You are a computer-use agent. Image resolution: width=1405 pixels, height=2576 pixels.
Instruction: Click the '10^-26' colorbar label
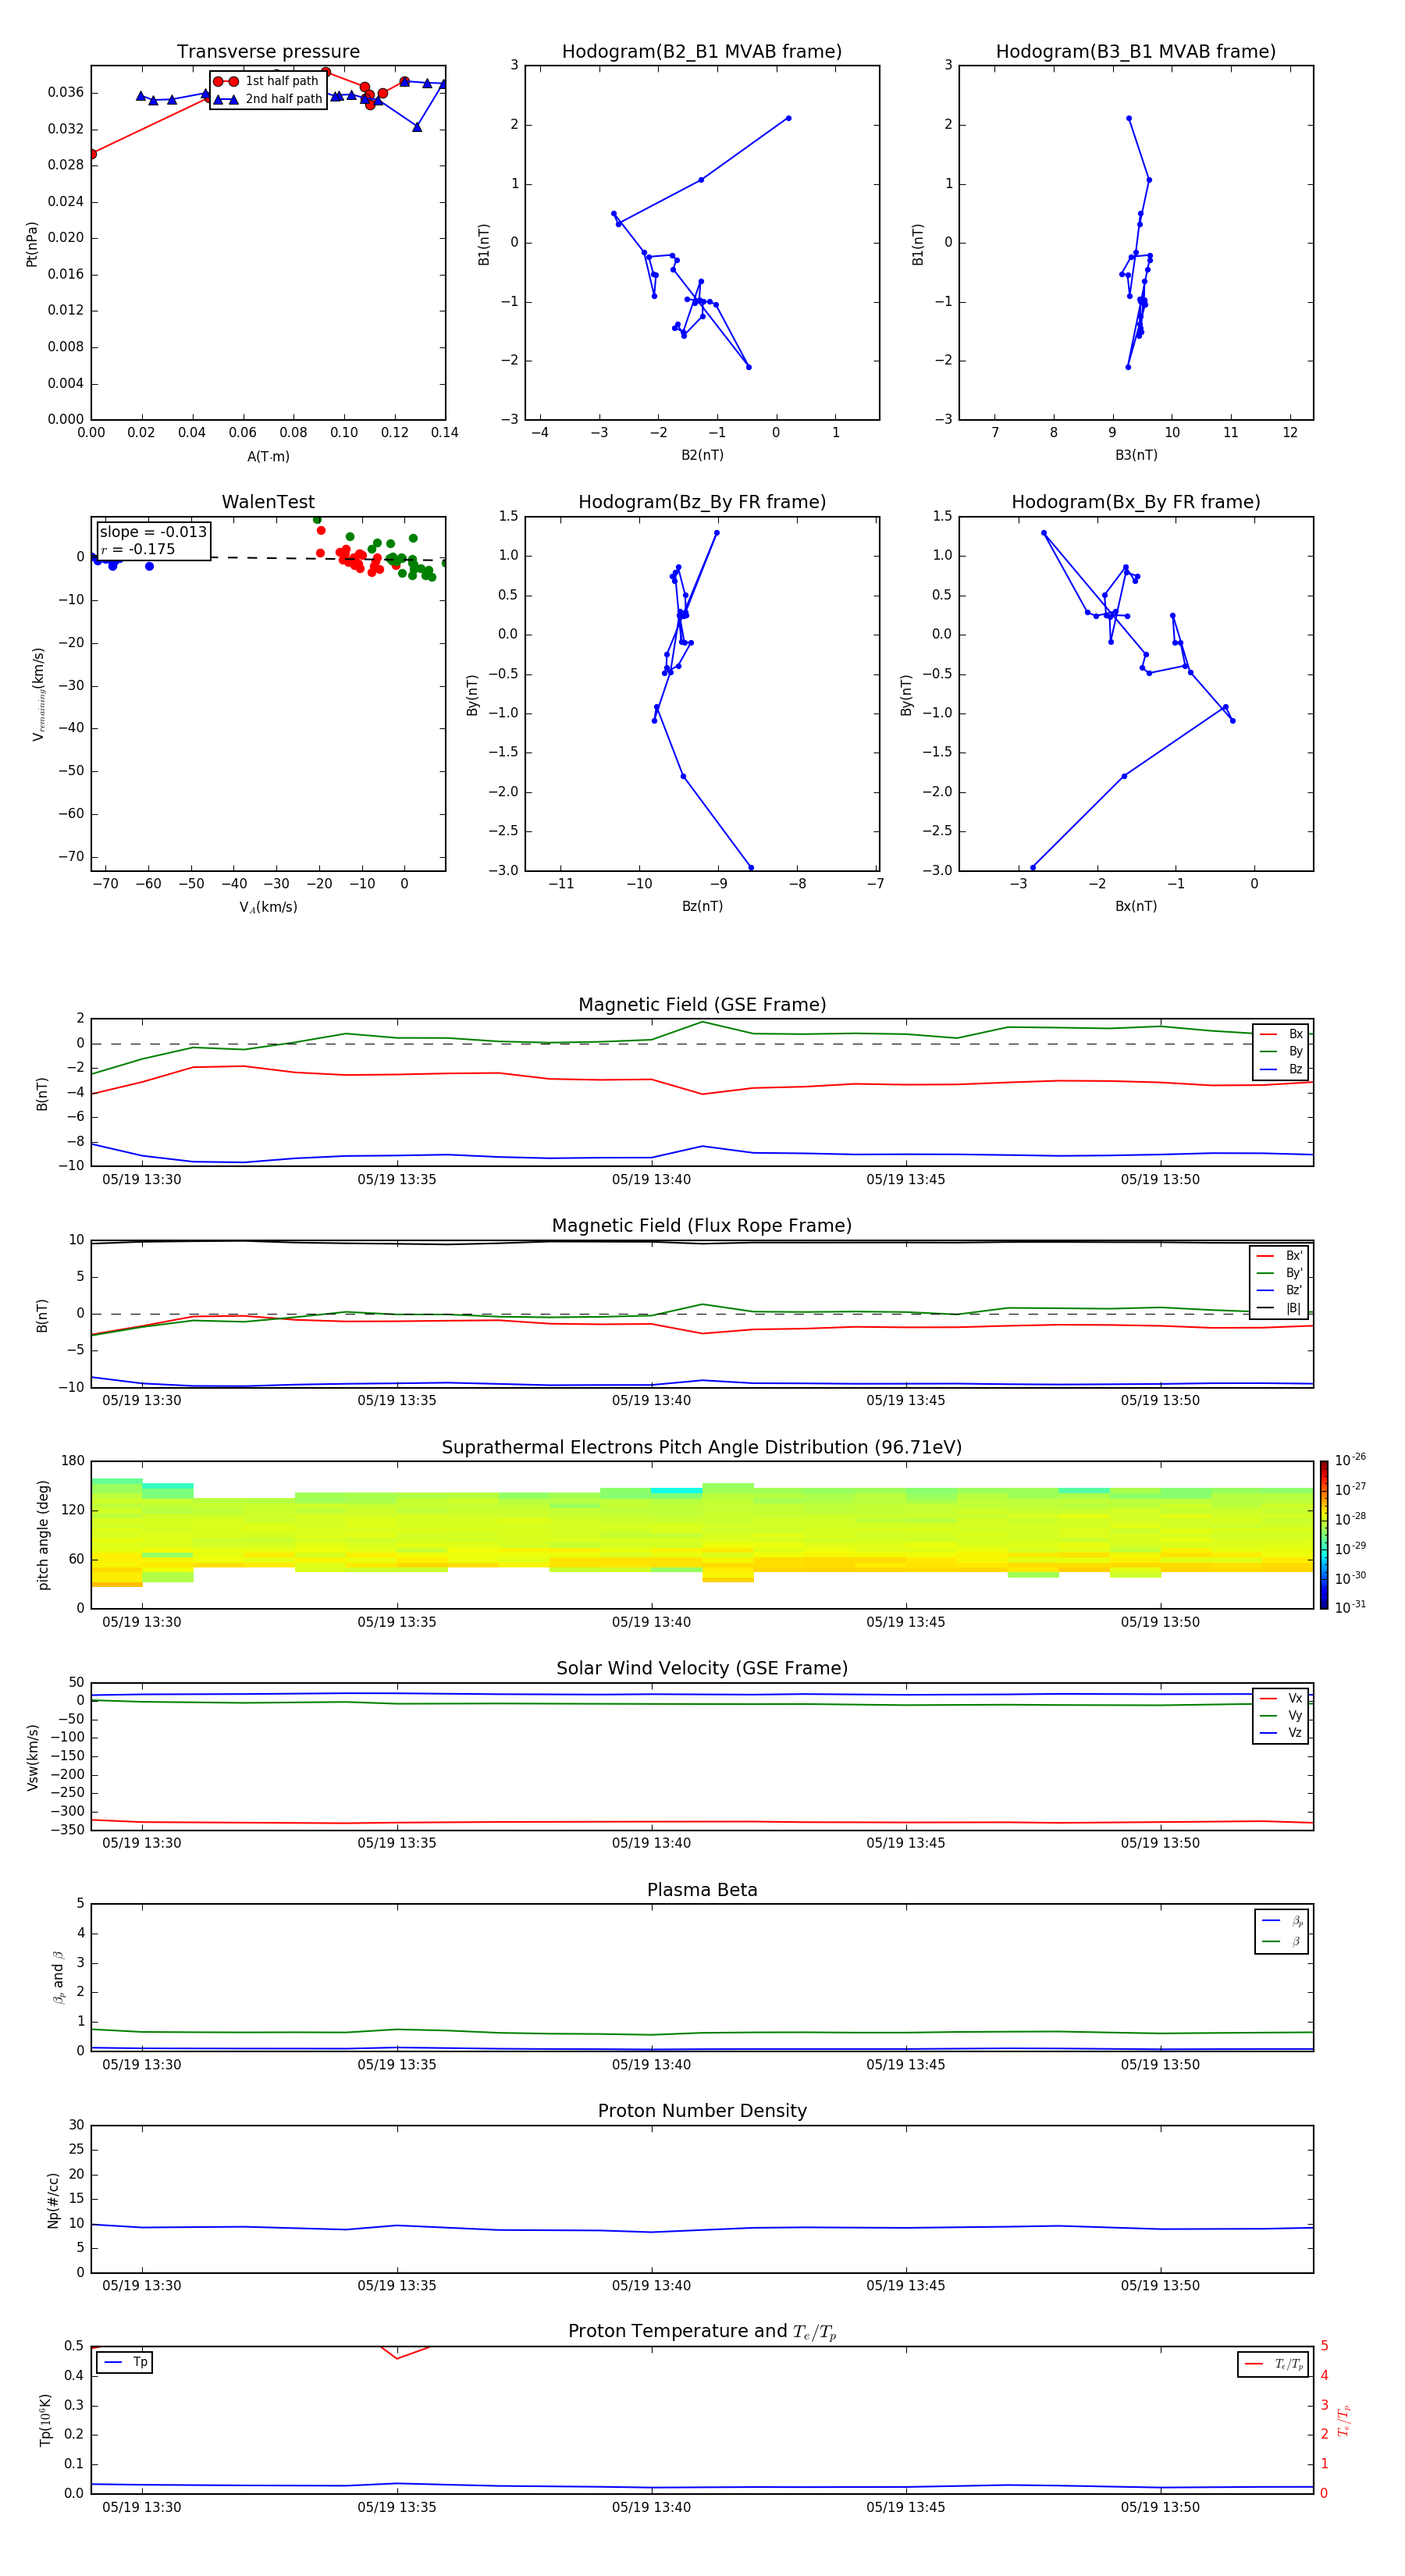pyautogui.click(x=1350, y=1460)
